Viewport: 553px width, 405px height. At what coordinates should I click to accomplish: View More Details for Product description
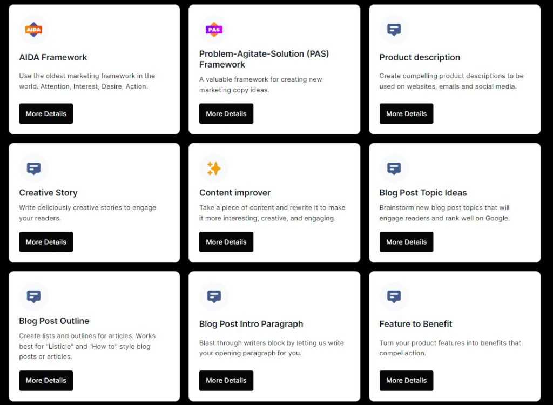click(406, 114)
